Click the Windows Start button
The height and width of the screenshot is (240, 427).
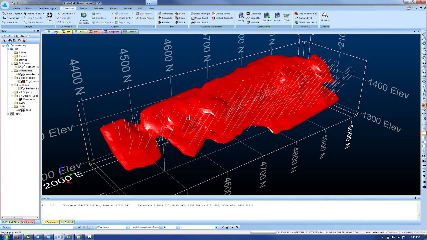click(6, 237)
